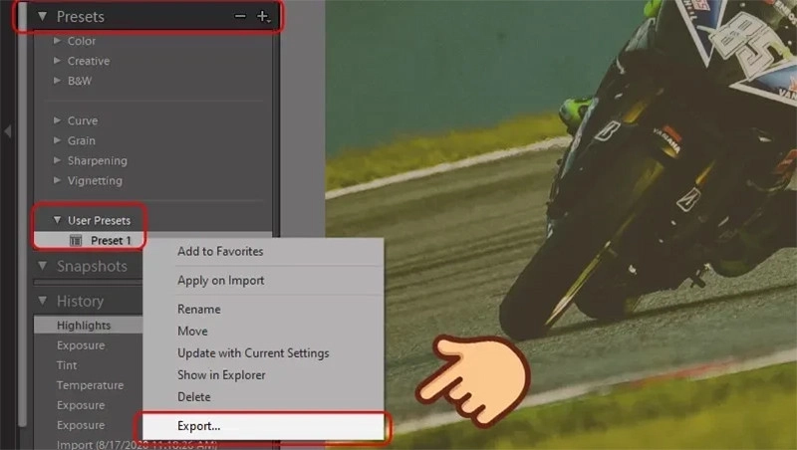This screenshot has width=797, height=450.
Task: Expand the Color preset group
Action: (x=57, y=41)
